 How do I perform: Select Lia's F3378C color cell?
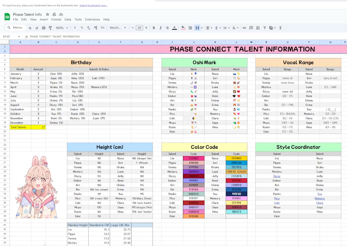[194, 158]
